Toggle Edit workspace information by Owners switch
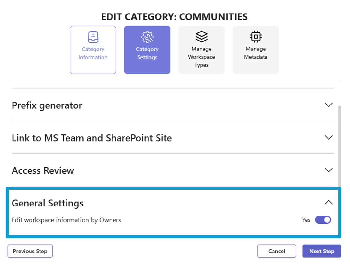 click(x=323, y=220)
